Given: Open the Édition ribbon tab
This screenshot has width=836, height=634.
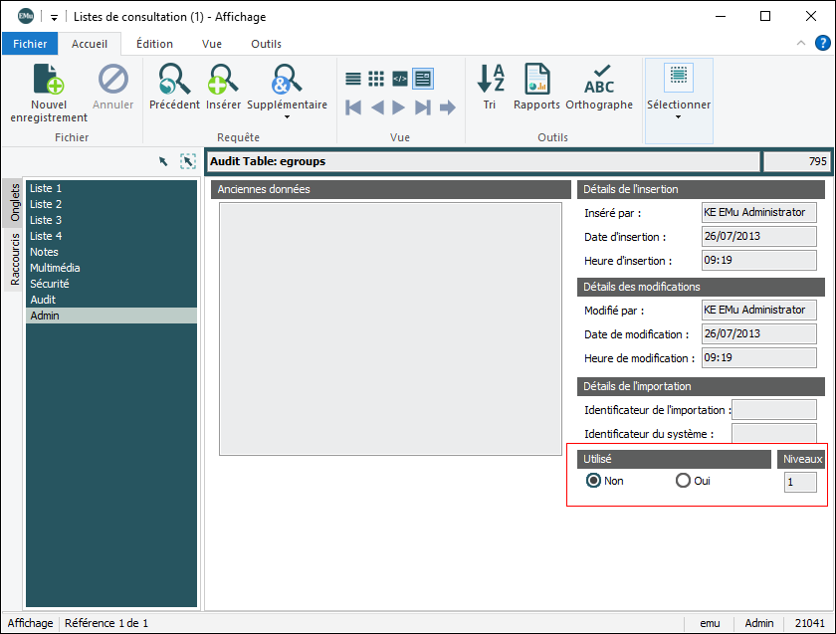Looking at the screenshot, I should [x=154, y=44].
